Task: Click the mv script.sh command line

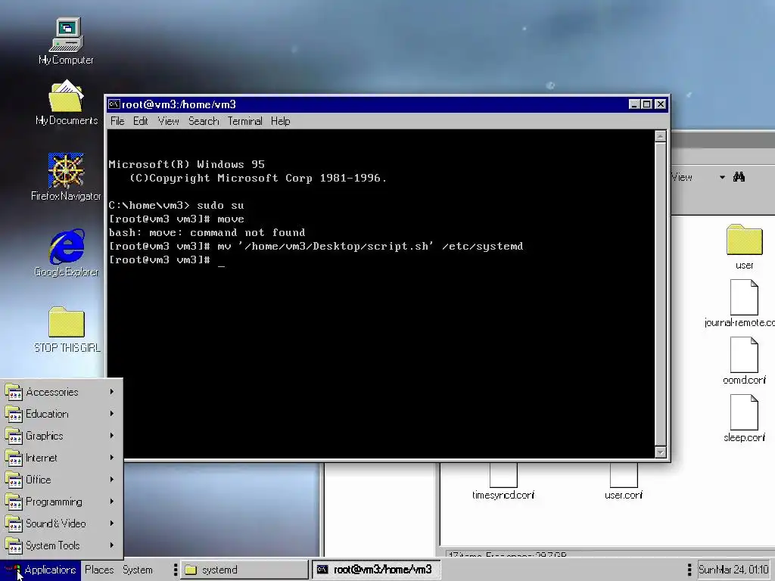Action: (316, 246)
